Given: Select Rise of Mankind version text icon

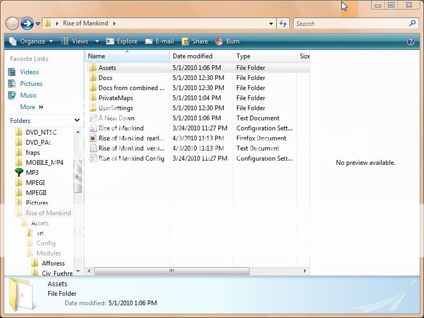Looking at the screenshot, I should tap(93, 148).
